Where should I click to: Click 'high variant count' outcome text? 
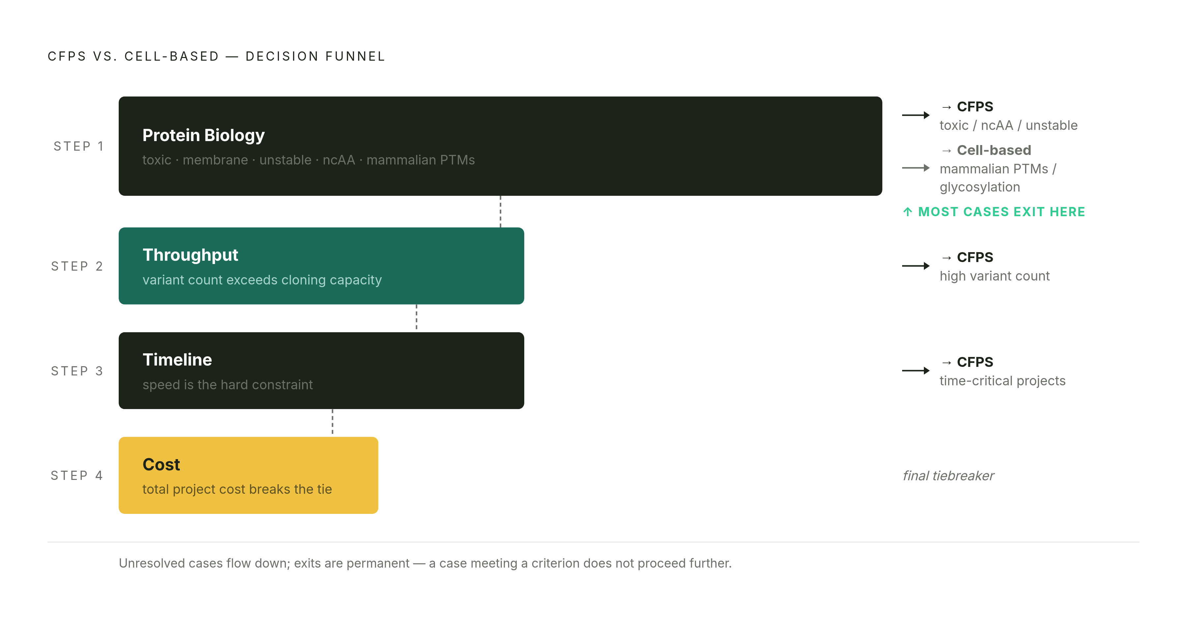coord(994,276)
